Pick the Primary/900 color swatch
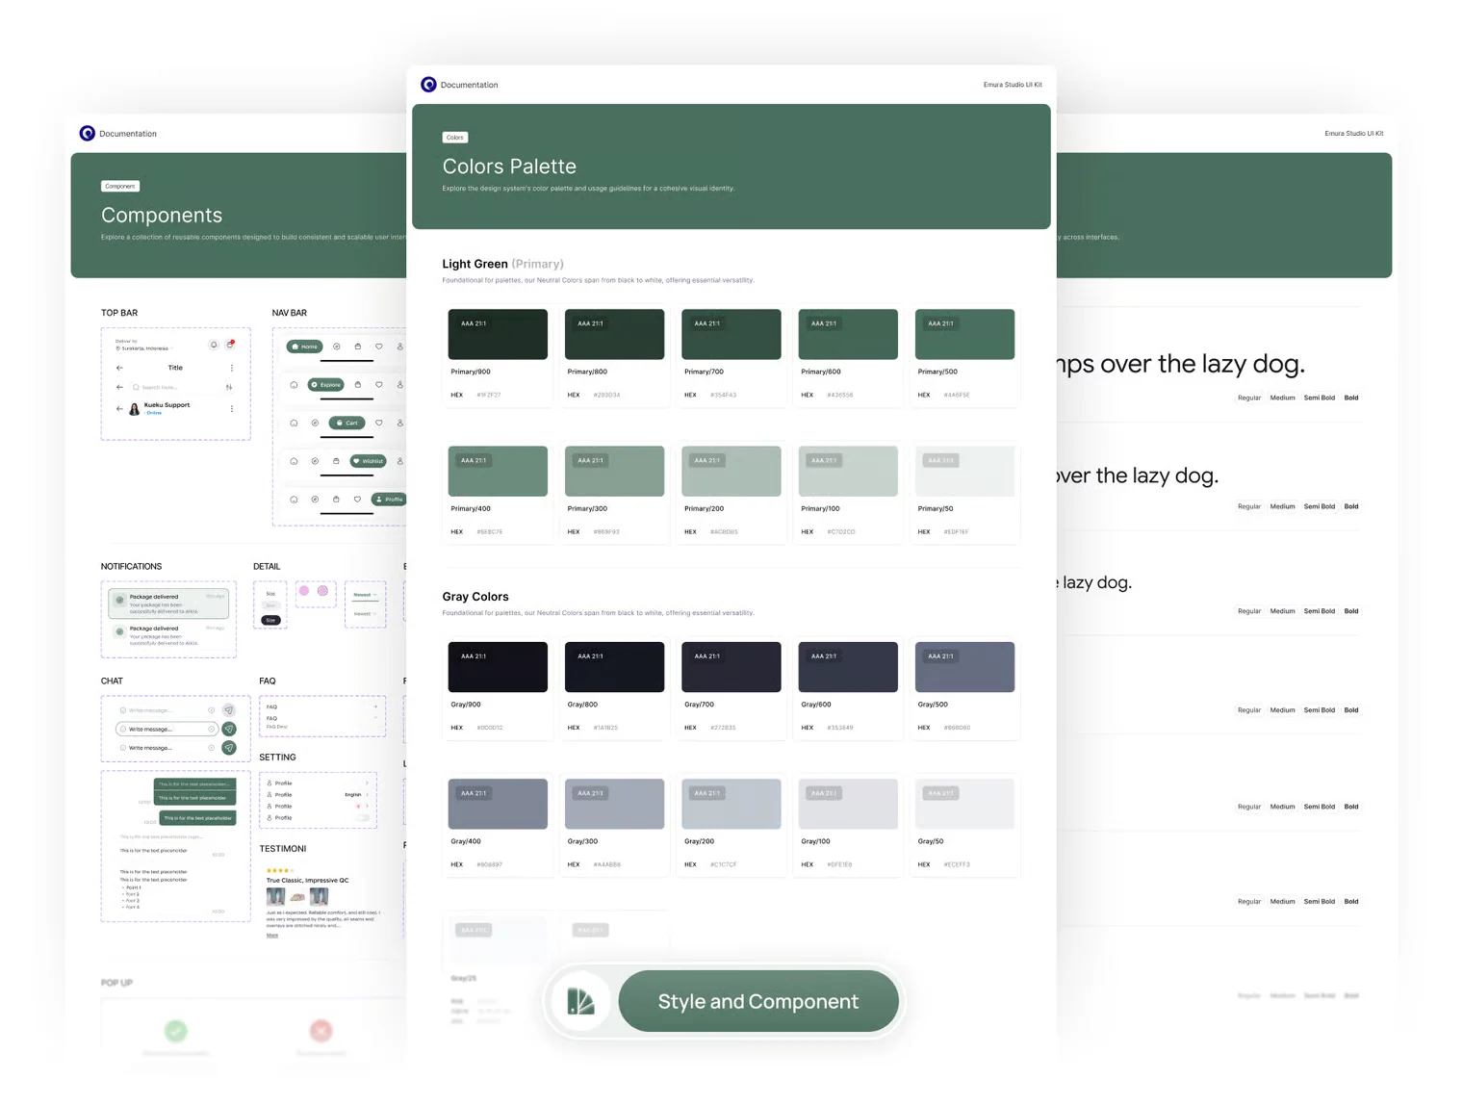Viewport: 1463px width, 1105px height. [498, 334]
